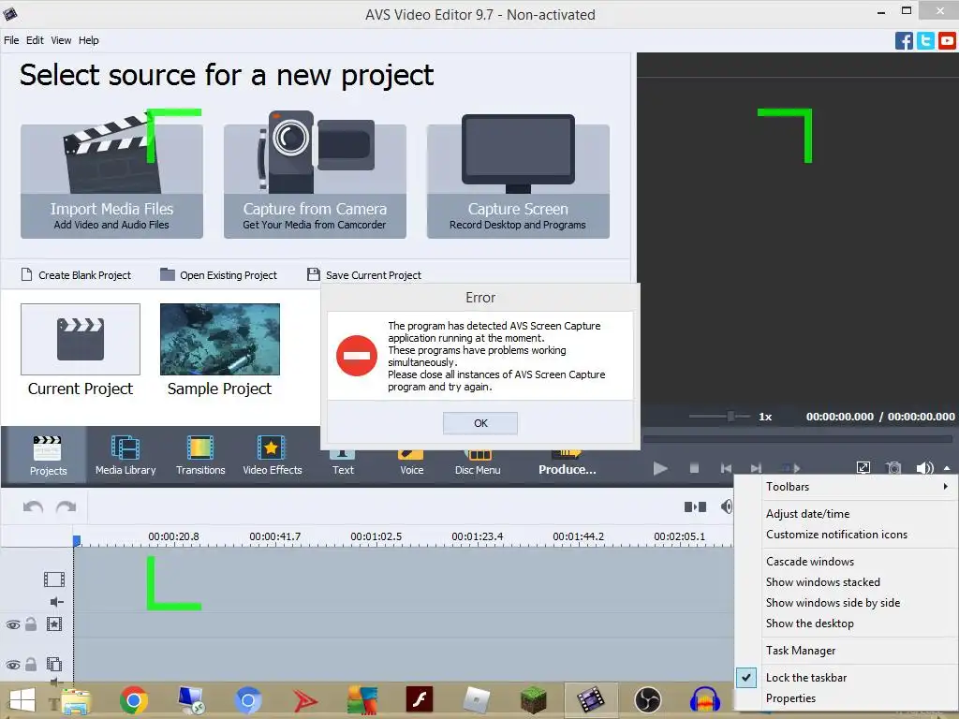This screenshot has height=719, width=959.
Task: Click Open Existing Project
Action: point(219,275)
